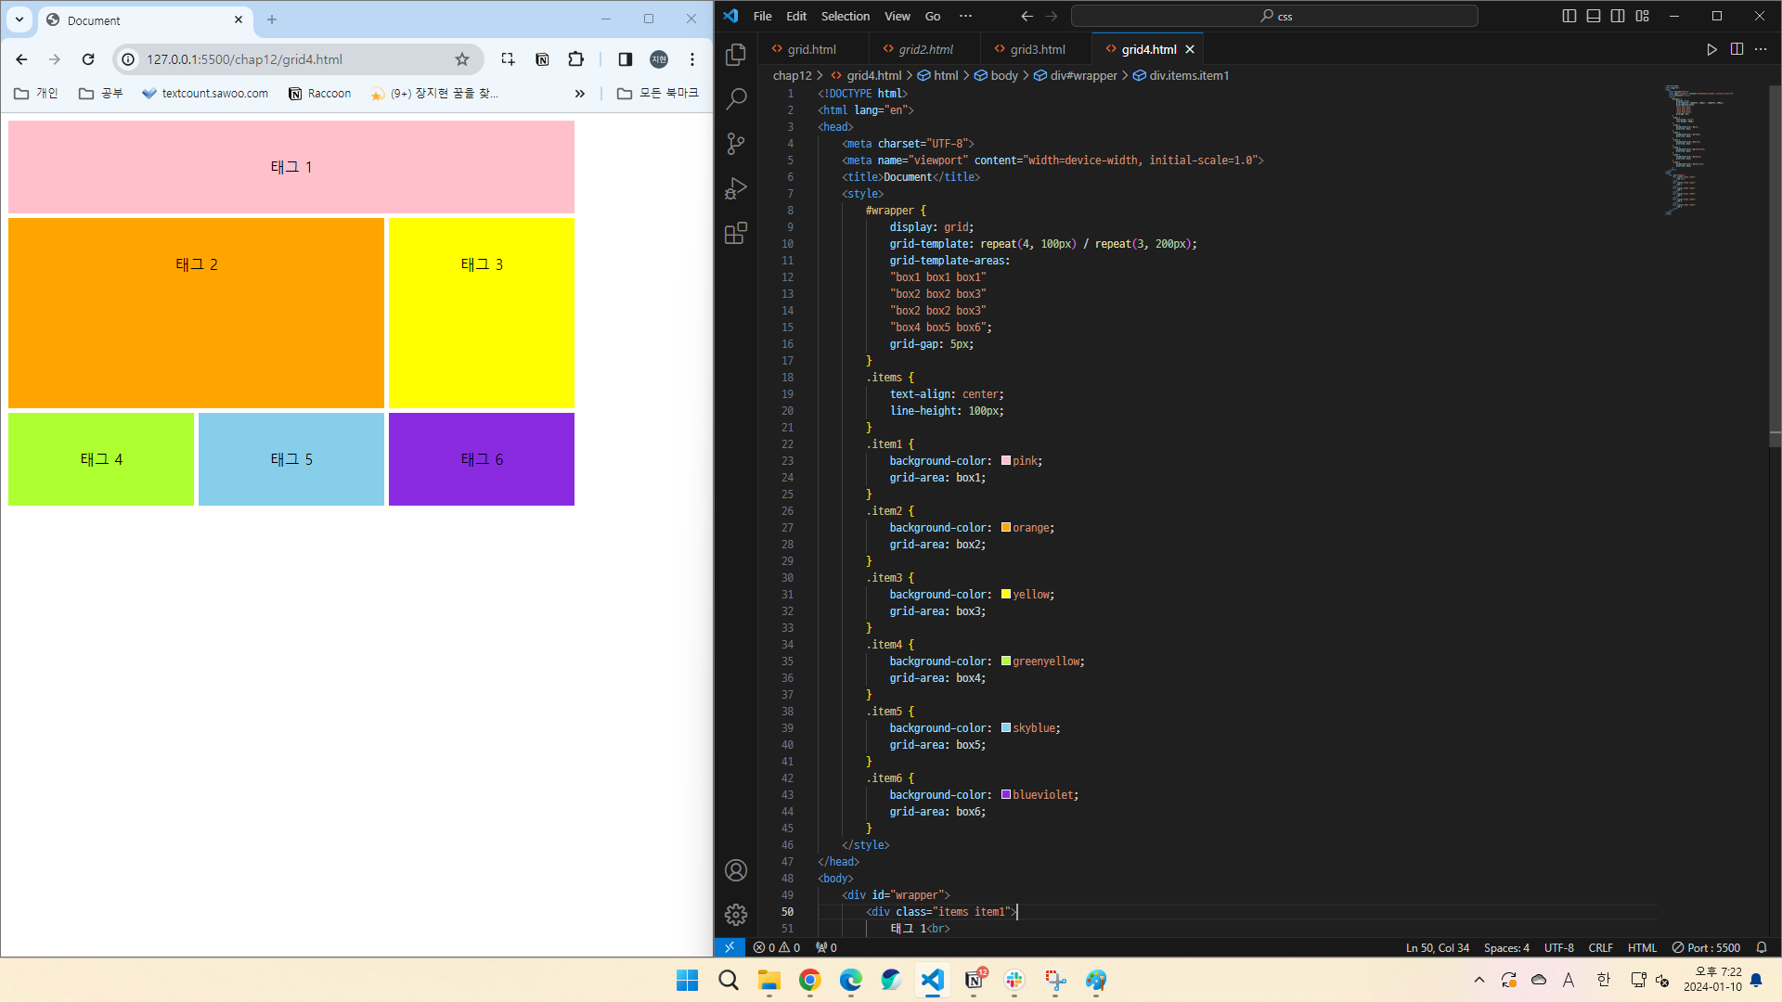Open the 공부 bookmarks folder
Screen dimensions: 1782x1002
[x=101, y=94]
